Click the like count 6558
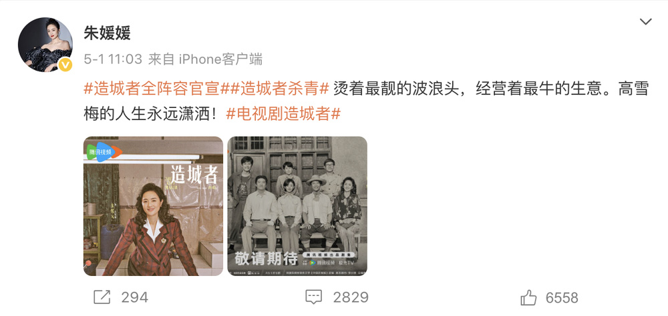 pyautogui.click(x=562, y=297)
